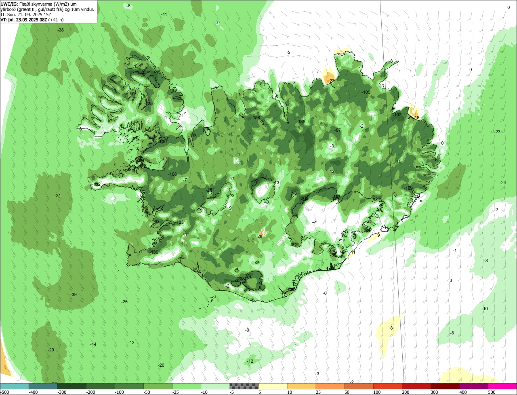Click the '-125' value on the map

tap(149, 104)
